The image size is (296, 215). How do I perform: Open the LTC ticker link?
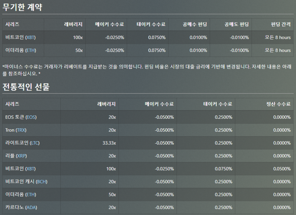tap(35, 143)
